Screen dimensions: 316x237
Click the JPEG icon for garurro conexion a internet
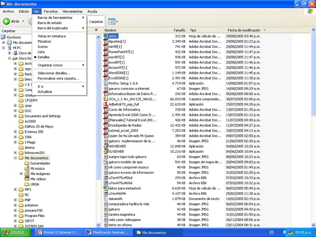click(x=106, y=89)
